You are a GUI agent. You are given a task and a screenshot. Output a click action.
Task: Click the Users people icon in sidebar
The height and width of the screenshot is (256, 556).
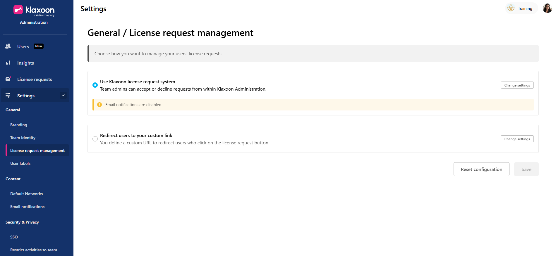[x=8, y=46]
